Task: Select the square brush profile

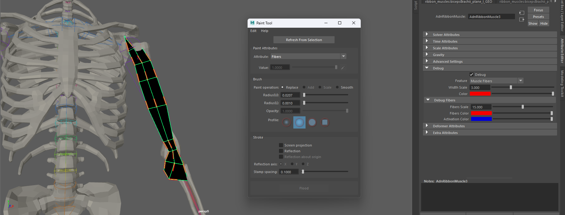Action: (325, 122)
